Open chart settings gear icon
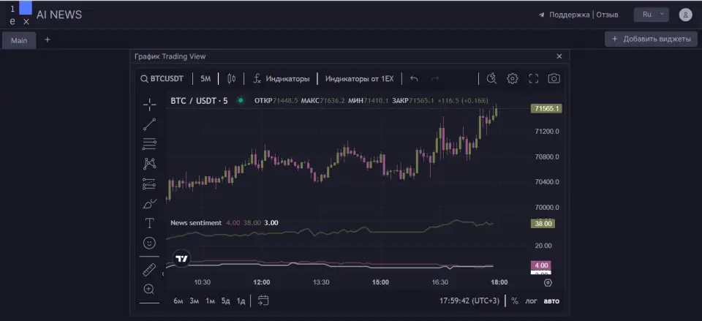The height and width of the screenshot is (321, 702). (x=512, y=79)
